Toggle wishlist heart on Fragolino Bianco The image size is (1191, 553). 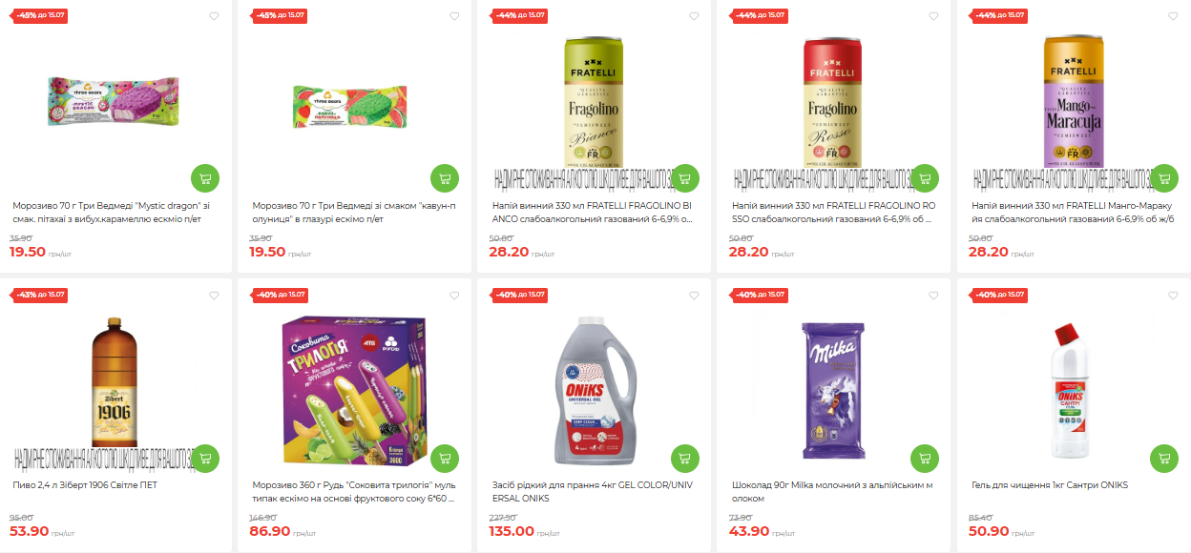[x=694, y=16]
